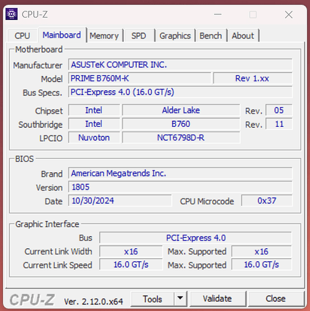
Task: Click the BIOS version 1805 field
Action: [180, 187]
